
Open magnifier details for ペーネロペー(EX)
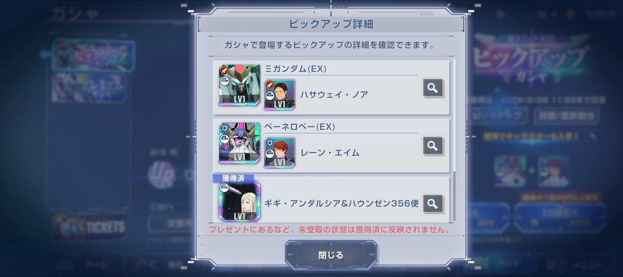coord(433,146)
